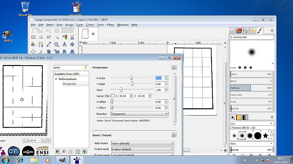The height and width of the screenshot is (164, 293).
Task: Reset Perspective parameters with the refresh icon
Action: point(174,67)
